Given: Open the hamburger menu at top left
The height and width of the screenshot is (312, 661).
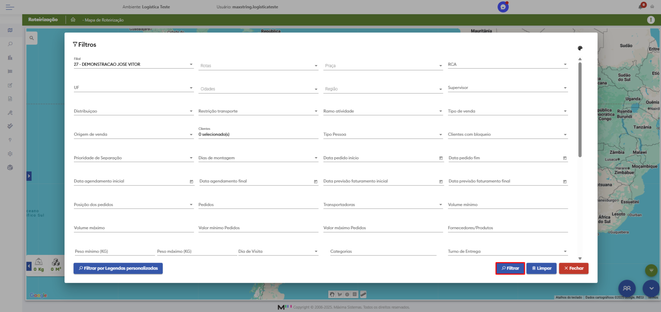Looking at the screenshot, I should (10, 7).
